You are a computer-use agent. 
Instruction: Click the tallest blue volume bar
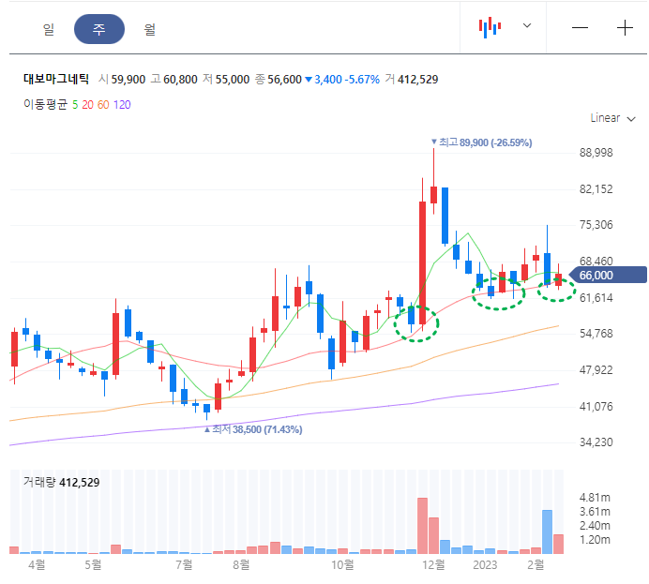[547, 532]
